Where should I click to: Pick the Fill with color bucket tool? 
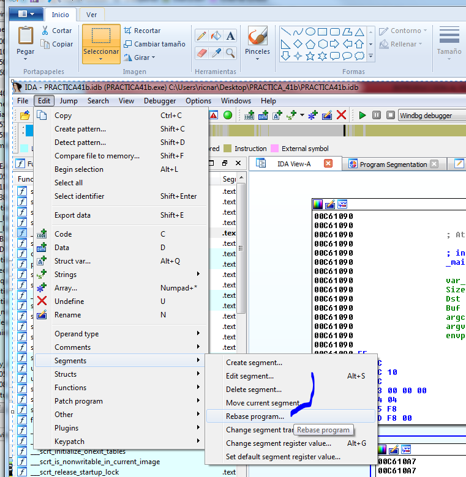(216, 36)
